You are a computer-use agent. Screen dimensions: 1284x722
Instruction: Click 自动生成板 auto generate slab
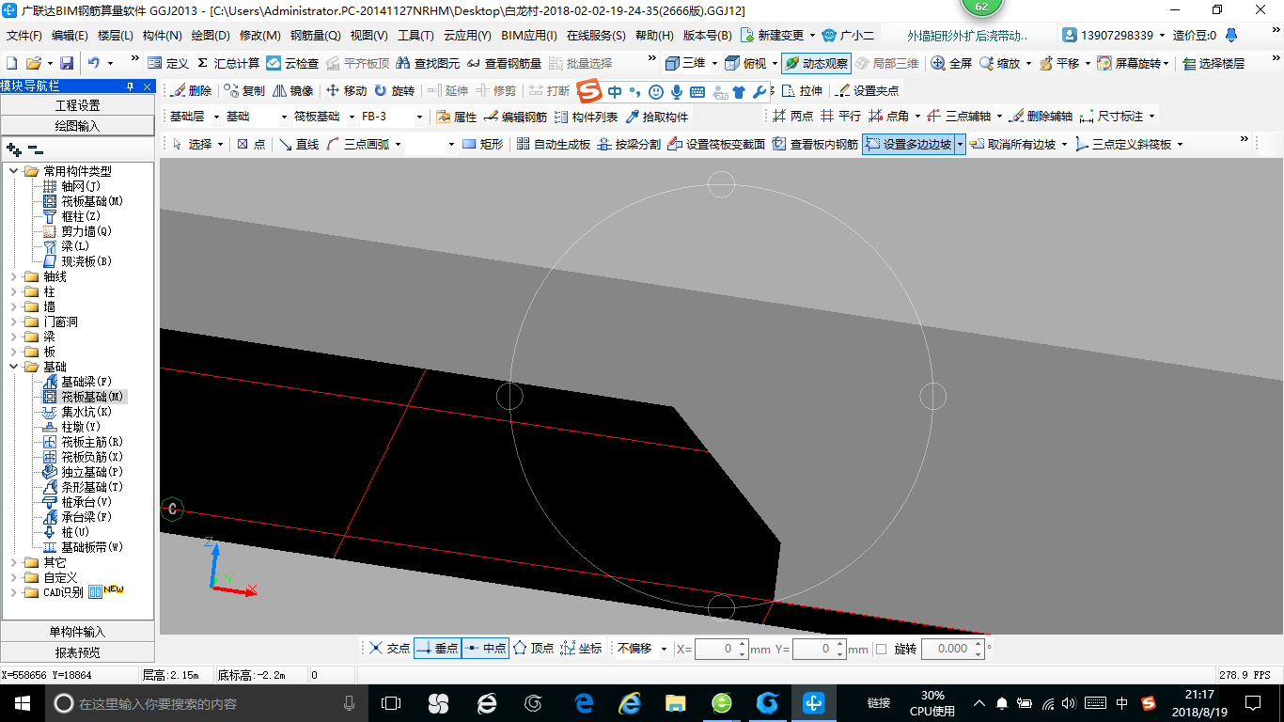click(x=554, y=144)
